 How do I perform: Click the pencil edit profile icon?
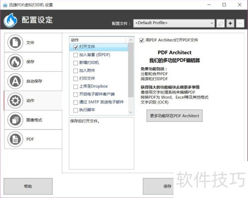pyautogui.click(x=221, y=23)
